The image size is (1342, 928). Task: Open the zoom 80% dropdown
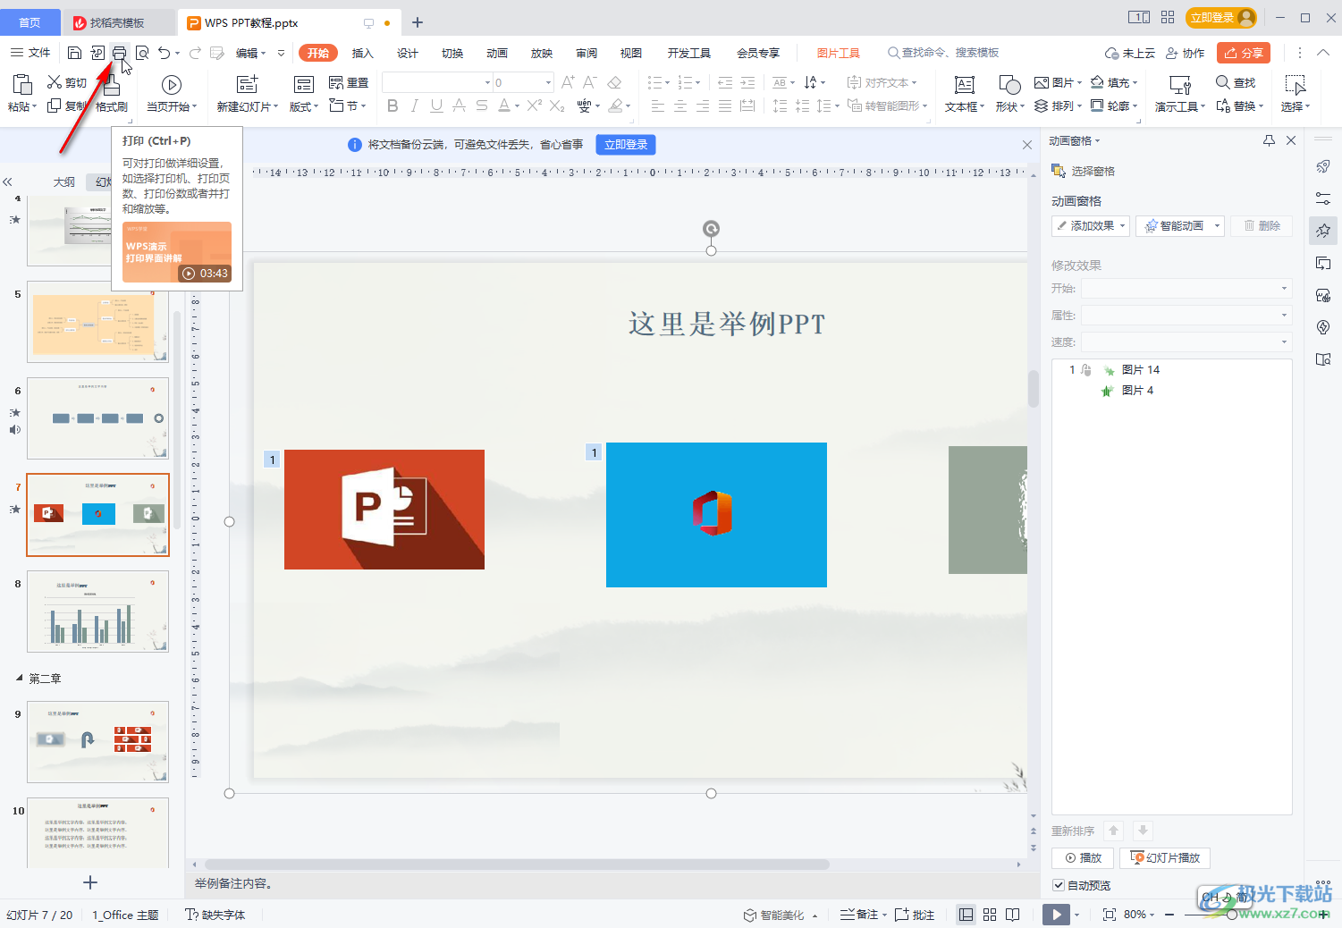1140,915
